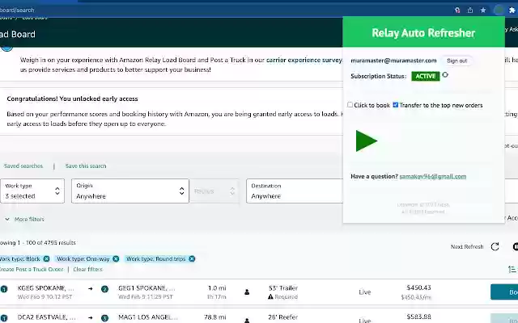Click the subscription status refresh icon
Screen dimensions: 518x323
(445, 75)
